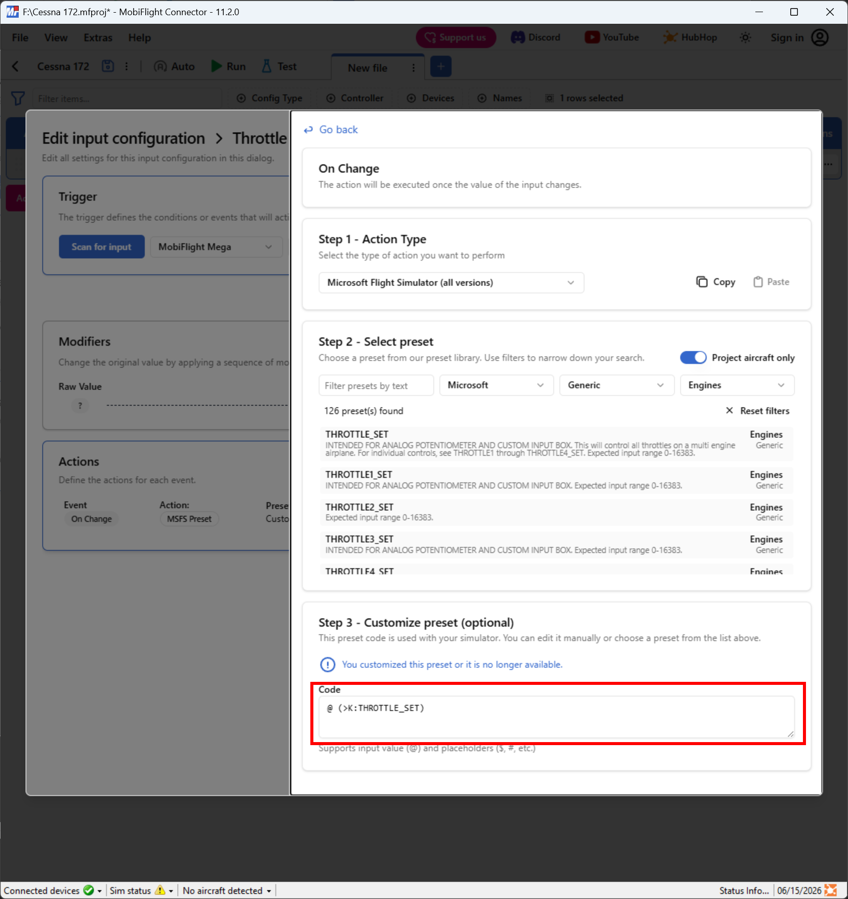Open the Help menu
The width and height of the screenshot is (848, 899).
[x=139, y=38]
